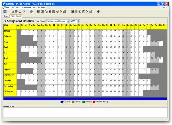
Task: Click the swap arrows icon before the printer
Action: 24,11
